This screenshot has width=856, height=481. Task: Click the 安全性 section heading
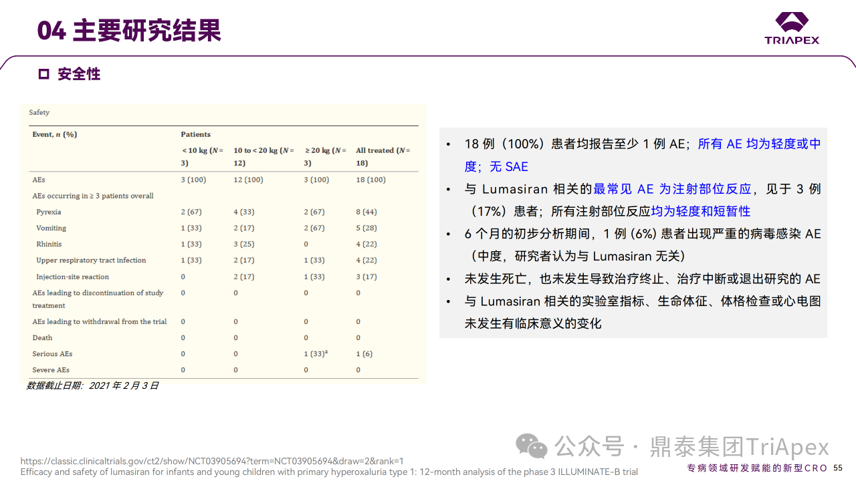(x=79, y=74)
